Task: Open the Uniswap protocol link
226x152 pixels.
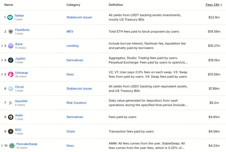Action: (21, 73)
